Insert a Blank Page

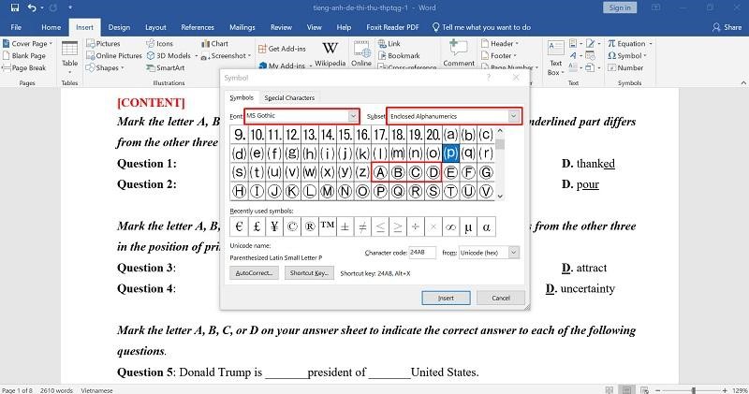pyautogui.click(x=24, y=55)
